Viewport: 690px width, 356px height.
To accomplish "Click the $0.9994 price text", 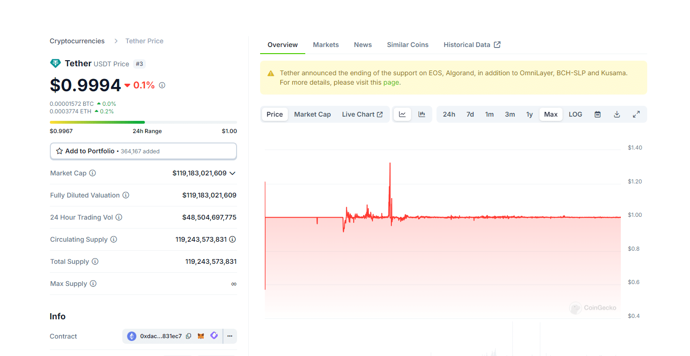I will [x=86, y=85].
